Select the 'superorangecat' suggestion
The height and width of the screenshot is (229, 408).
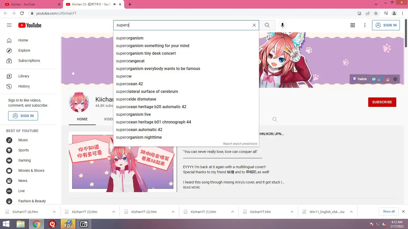coord(186,61)
